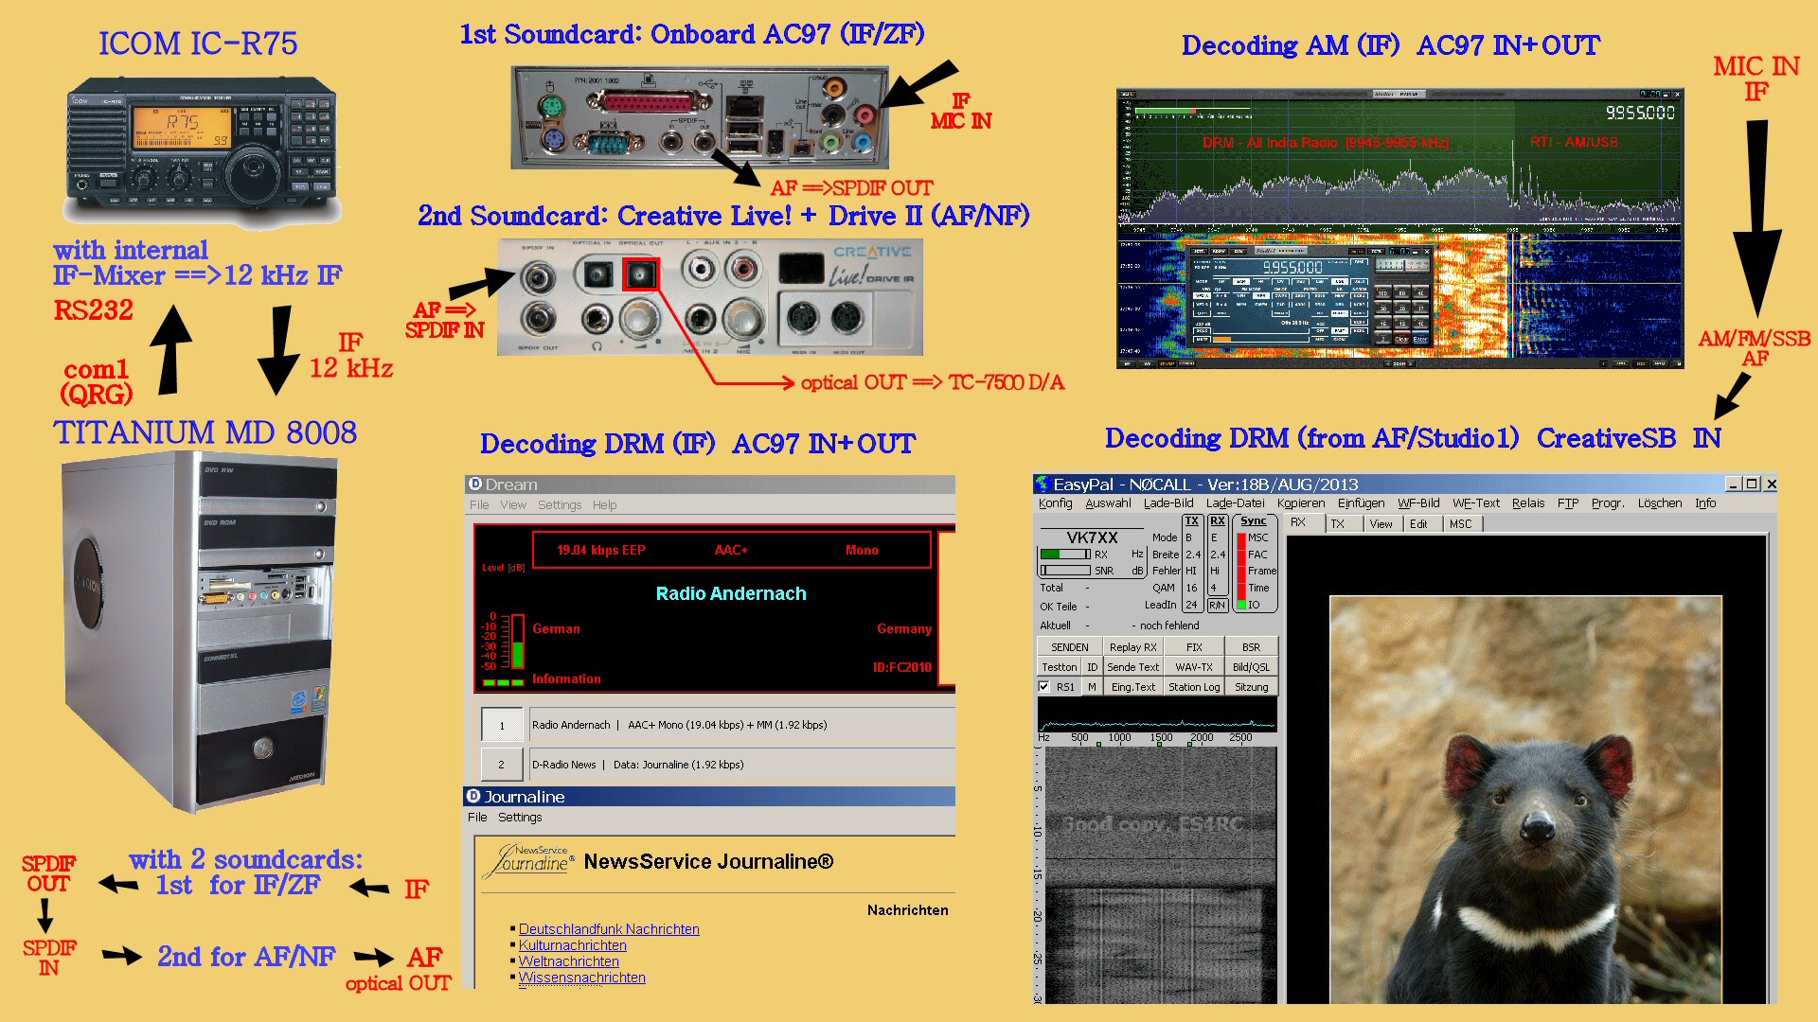Viewport: 1818px width, 1022px height.
Task: Click the EasyPal globe title icon
Action: coord(1043,485)
